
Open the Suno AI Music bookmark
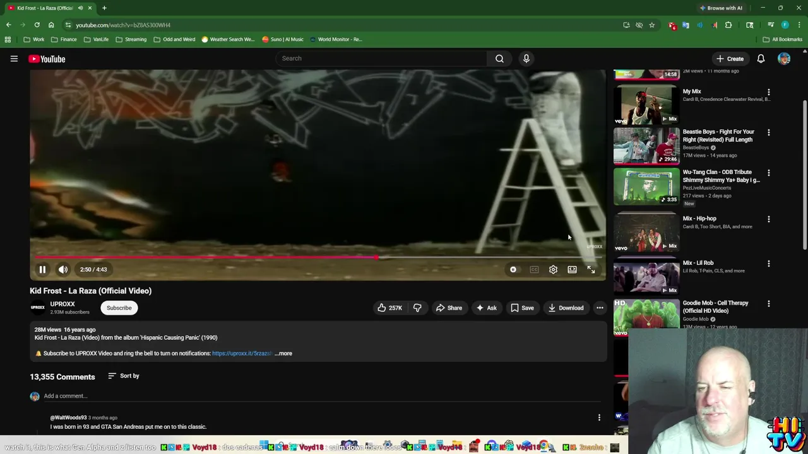click(282, 39)
